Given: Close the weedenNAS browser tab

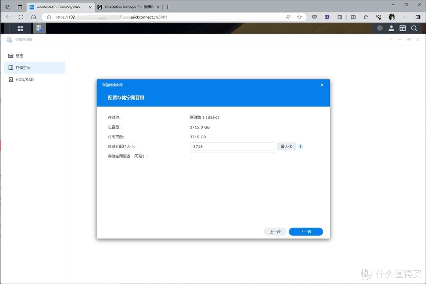Looking at the screenshot, I should tap(90, 7).
